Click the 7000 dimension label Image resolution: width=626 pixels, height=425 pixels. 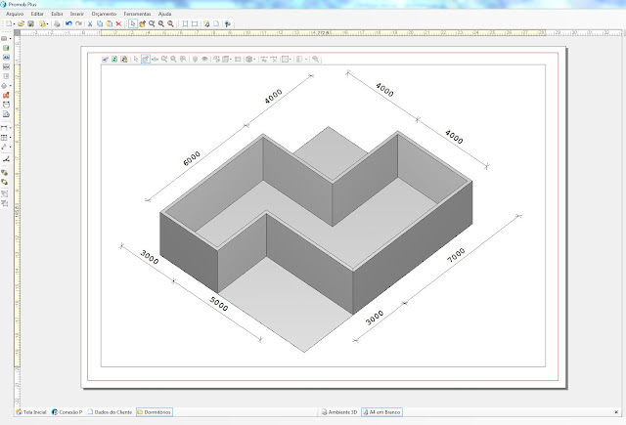click(x=456, y=255)
